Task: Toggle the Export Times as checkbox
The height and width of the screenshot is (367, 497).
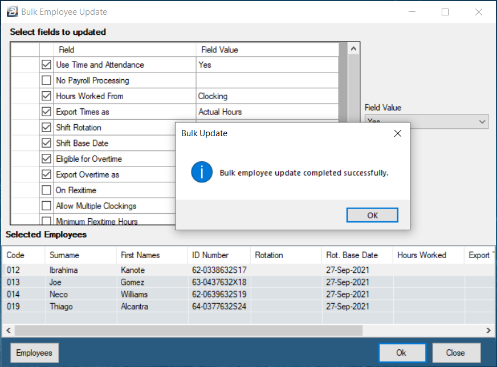Action: [x=46, y=112]
